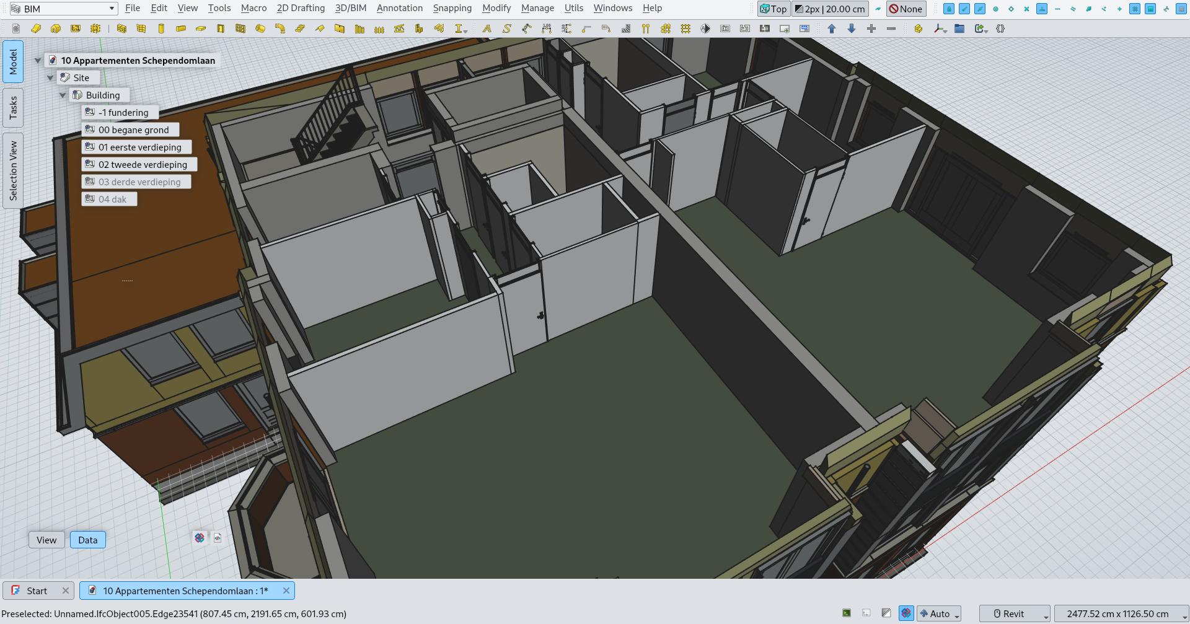
Task: Open the blue folder icon in the toolbar
Action: pyautogui.click(x=959, y=29)
